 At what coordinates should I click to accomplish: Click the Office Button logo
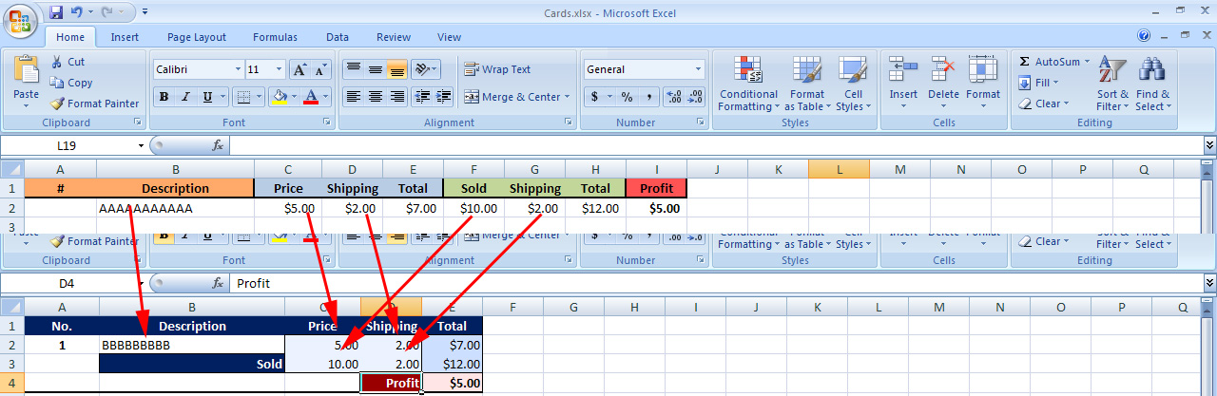[x=21, y=19]
